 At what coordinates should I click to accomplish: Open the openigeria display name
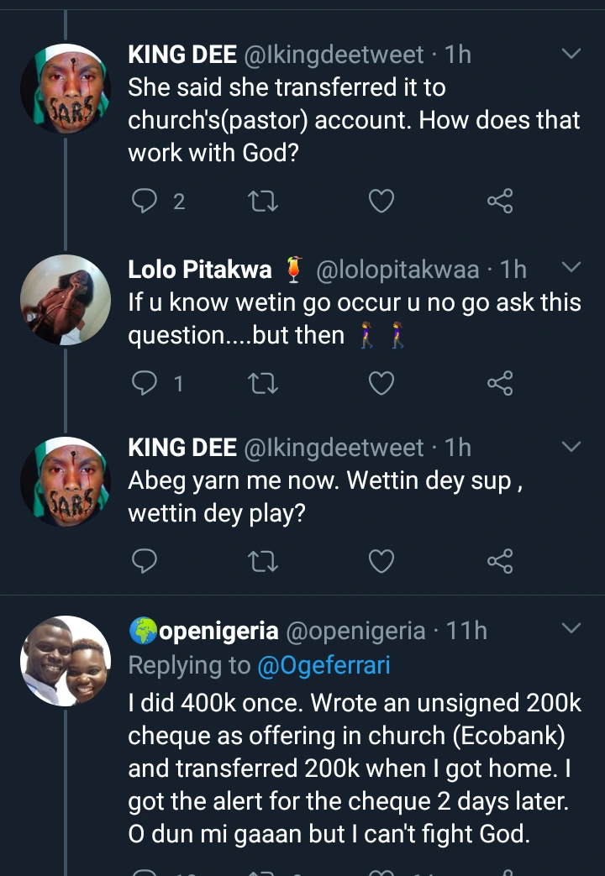(217, 630)
